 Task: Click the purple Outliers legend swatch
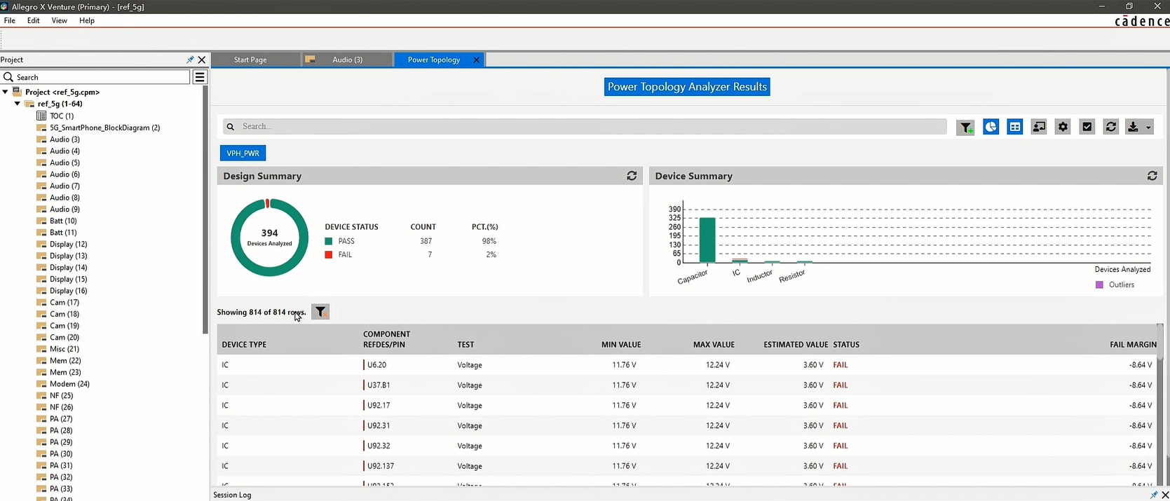click(x=1099, y=284)
